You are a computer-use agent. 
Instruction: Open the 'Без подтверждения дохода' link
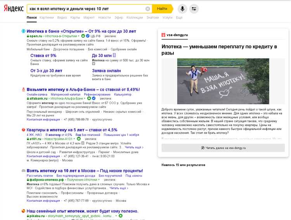(x=76, y=175)
